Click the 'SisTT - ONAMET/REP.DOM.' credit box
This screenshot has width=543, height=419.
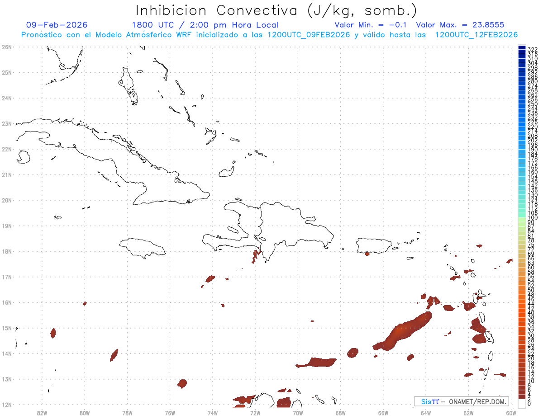(462, 401)
